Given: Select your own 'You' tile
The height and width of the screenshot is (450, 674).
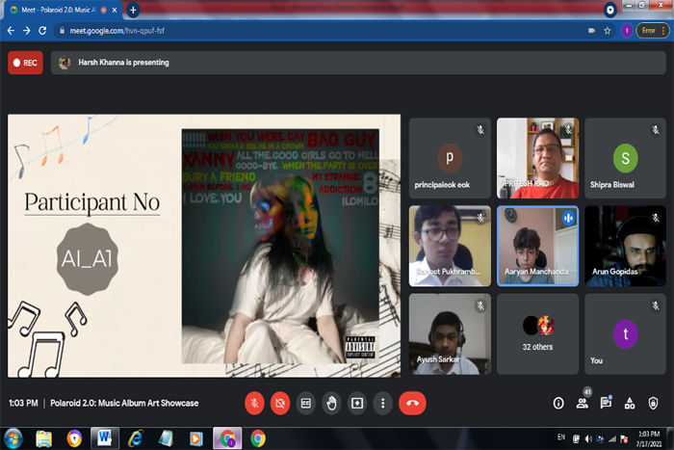Looking at the screenshot, I should click(625, 333).
